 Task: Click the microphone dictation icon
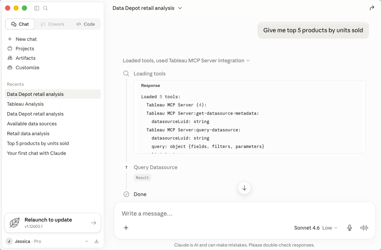click(x=349, y=228)
